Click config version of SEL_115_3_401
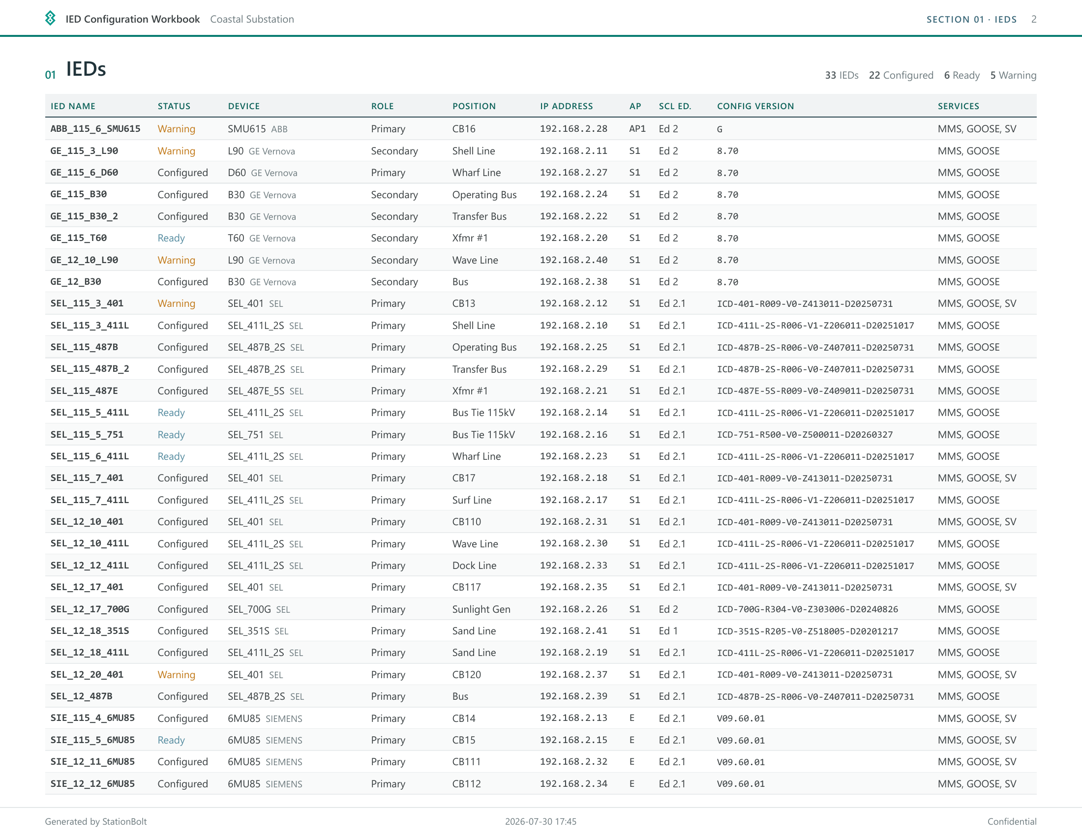The height and width of the screenshot is (836, 1082). (805, 303)
